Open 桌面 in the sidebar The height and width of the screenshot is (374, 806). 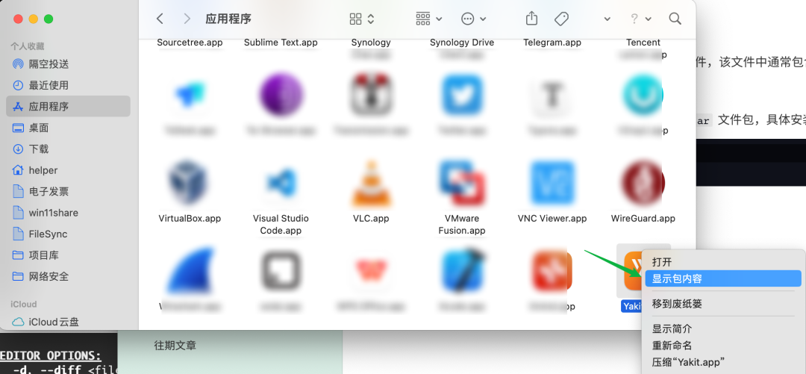pos(69,128)
